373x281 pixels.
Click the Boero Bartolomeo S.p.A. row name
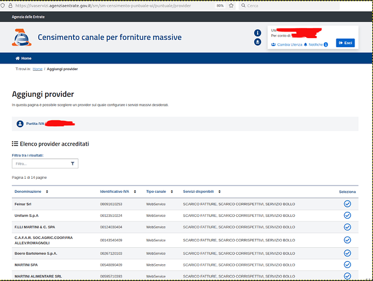(35, 253)
